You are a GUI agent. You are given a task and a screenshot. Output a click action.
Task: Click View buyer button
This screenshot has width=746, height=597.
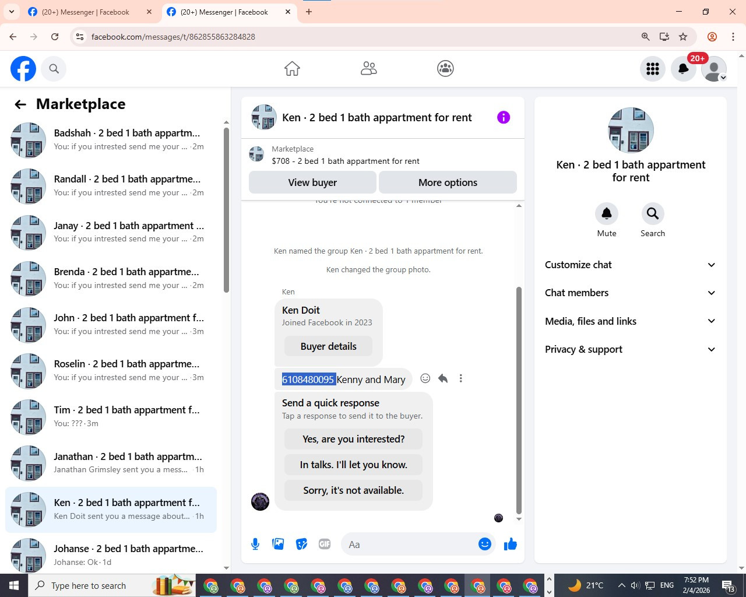(312, 182)
